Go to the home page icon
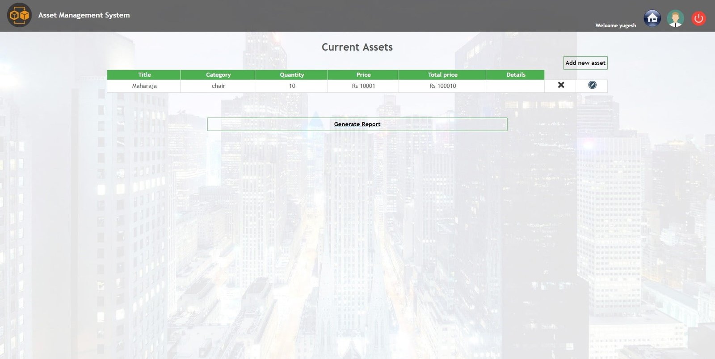The width and height of the screenshot is (715, 359). tap(652, 18)
